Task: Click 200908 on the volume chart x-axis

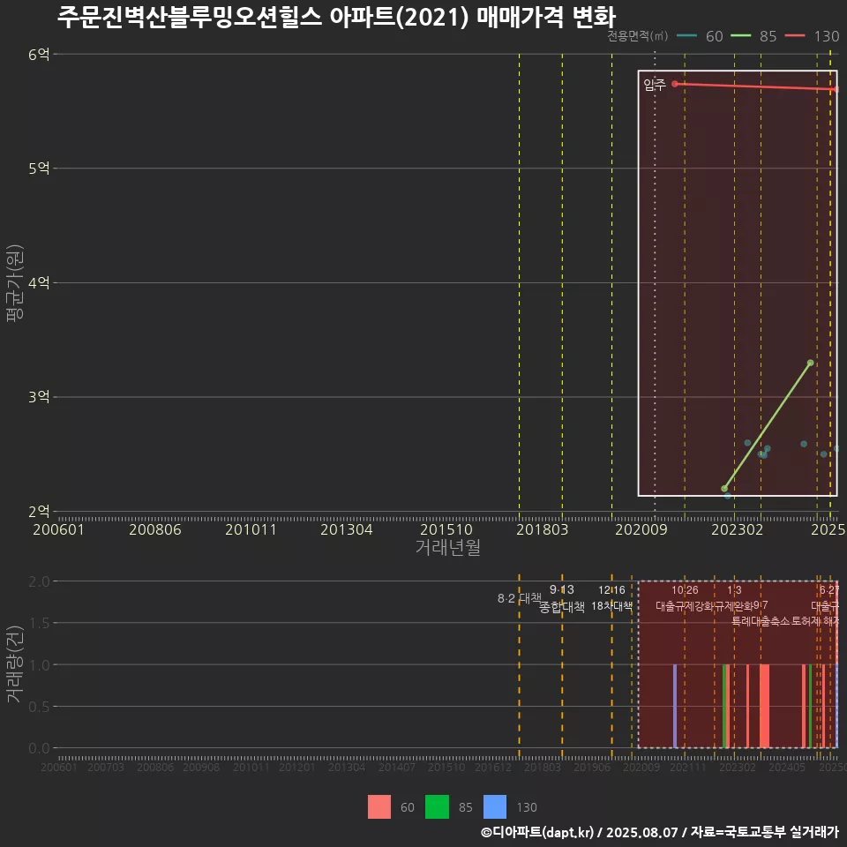Action: tap(201, 767)
